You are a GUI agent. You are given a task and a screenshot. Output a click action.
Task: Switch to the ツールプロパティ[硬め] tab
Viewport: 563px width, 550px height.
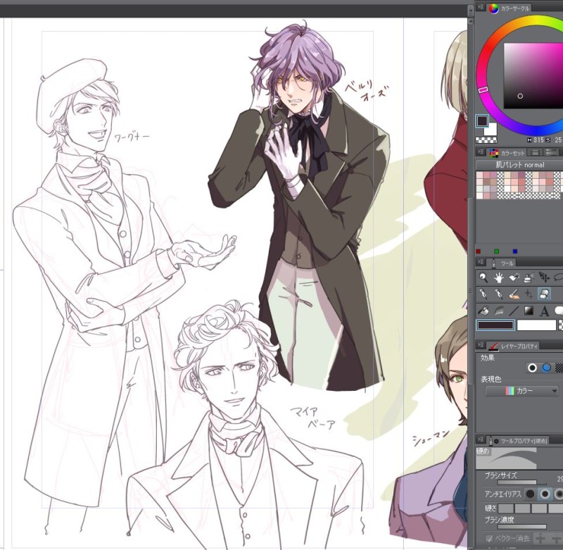pyautogui.click(x=518, y=440)
